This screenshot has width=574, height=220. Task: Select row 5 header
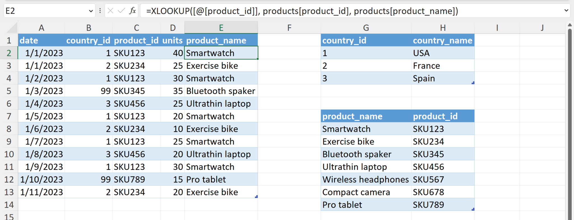click(x=9, y=91)
